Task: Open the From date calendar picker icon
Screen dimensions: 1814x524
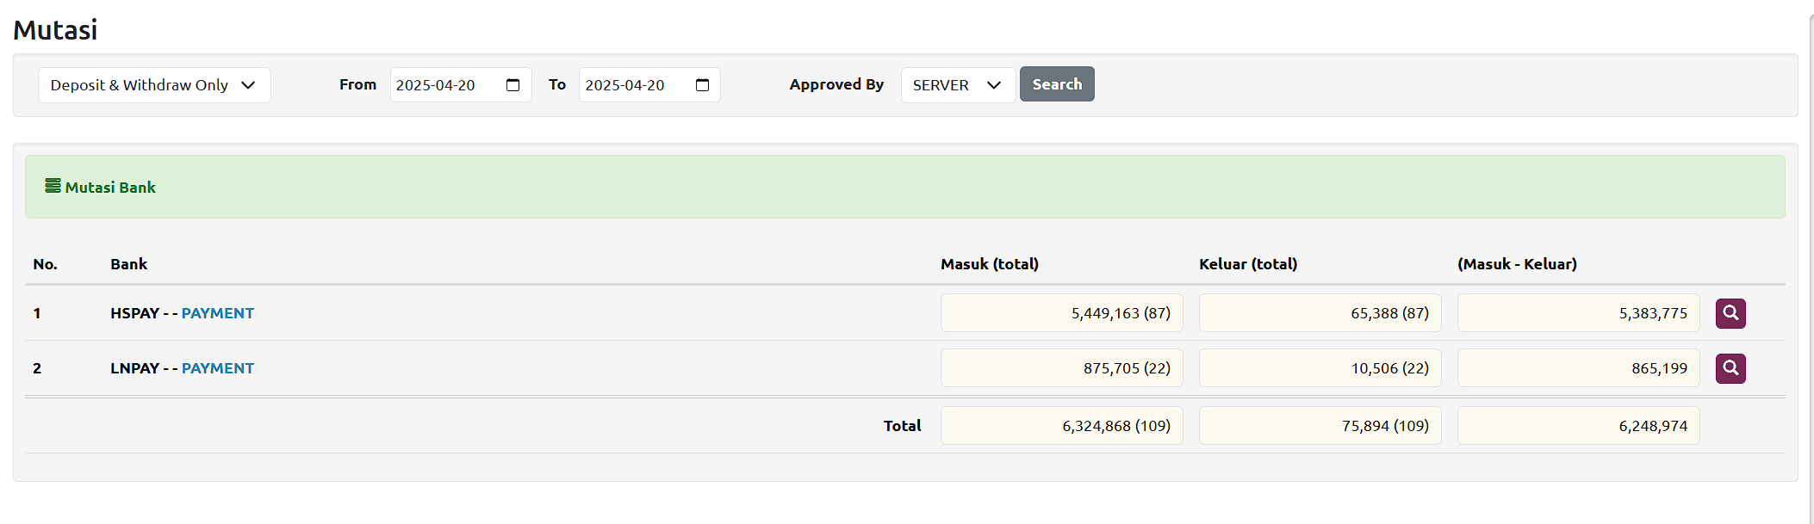Action: pos(513,85)
